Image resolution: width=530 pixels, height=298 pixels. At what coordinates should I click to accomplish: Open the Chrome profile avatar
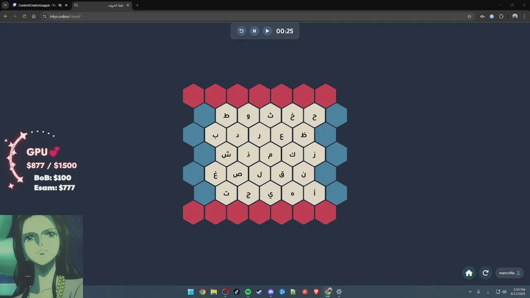(515, 17)
